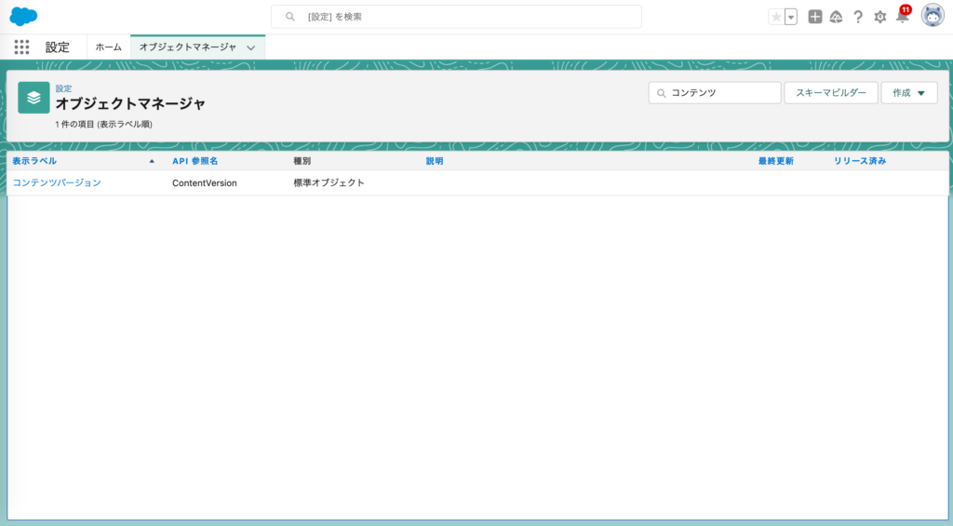Switch to the ホーム tab
The width and height of the screenshot is (953, 526).
[x=108, y=47]
